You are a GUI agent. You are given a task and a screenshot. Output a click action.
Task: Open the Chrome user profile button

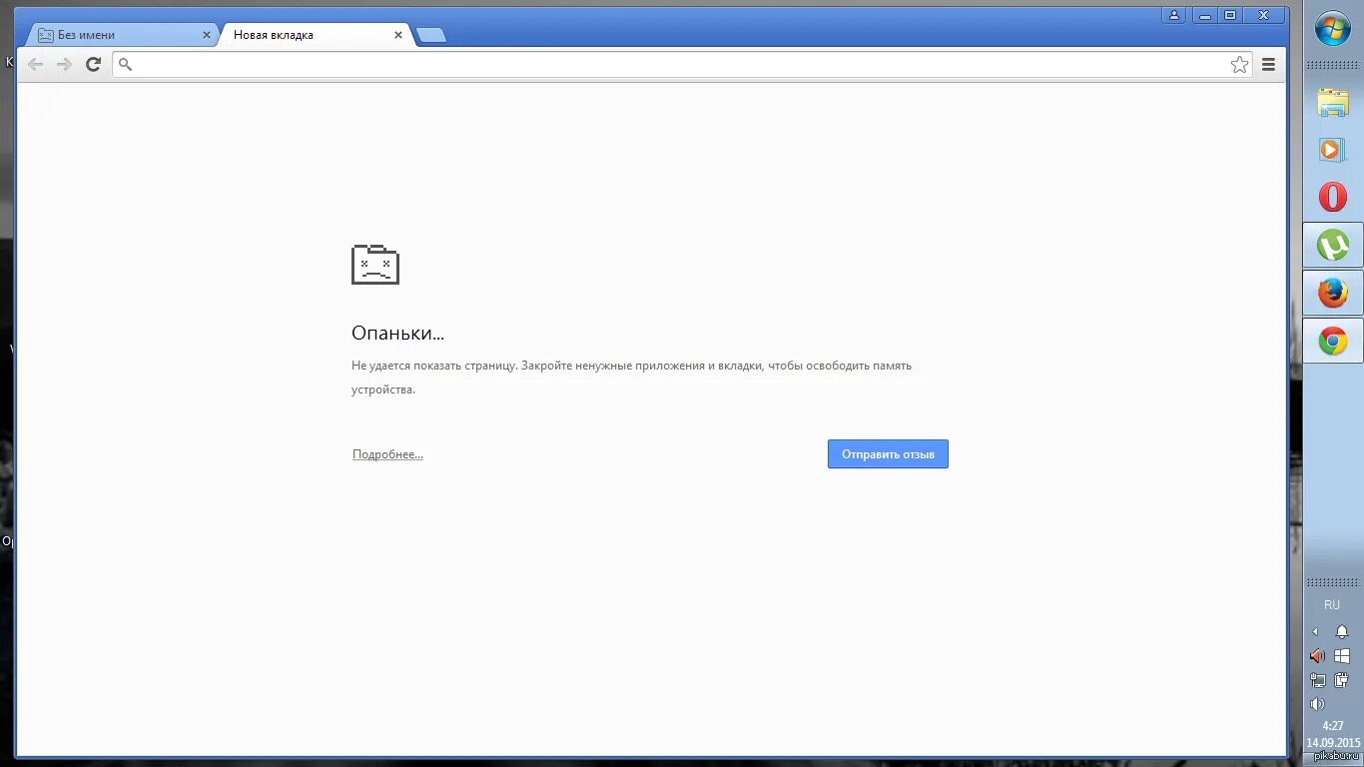(1174, 15)
